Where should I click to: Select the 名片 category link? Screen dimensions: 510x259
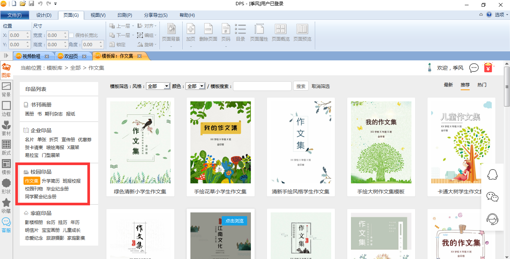[x=29, y=140]
